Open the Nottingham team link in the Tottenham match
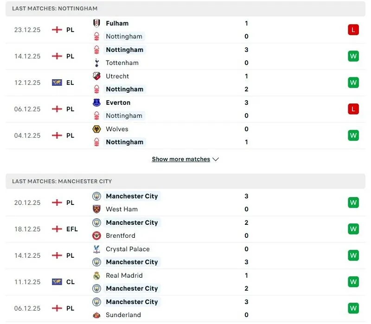The width and height of the screenshot is (371, 324). (124, 50)
